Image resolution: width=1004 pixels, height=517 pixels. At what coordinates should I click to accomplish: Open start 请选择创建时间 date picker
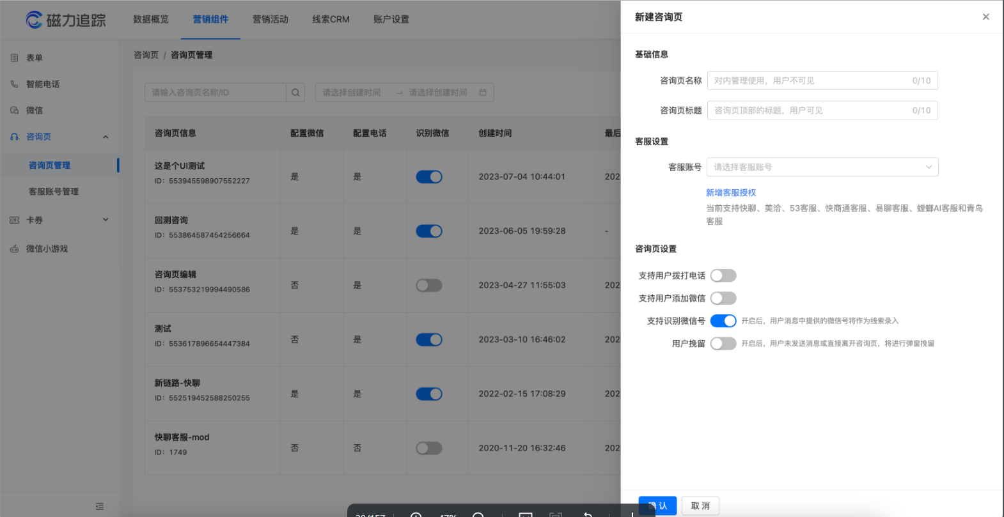pyautogui.click(x=352, y=93)
